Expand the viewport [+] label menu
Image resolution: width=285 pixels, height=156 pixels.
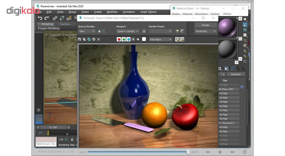click(46, 35)
